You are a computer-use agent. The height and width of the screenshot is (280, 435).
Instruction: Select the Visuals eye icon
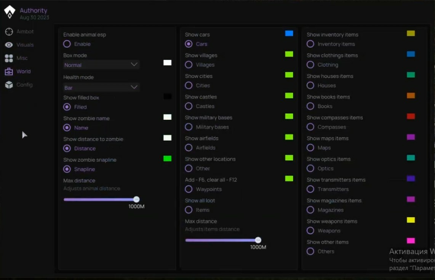(9, 45)
